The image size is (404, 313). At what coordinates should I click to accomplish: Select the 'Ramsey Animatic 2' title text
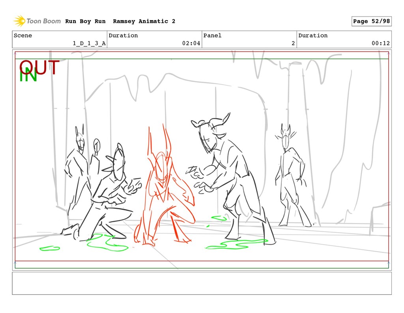point(144,21)
